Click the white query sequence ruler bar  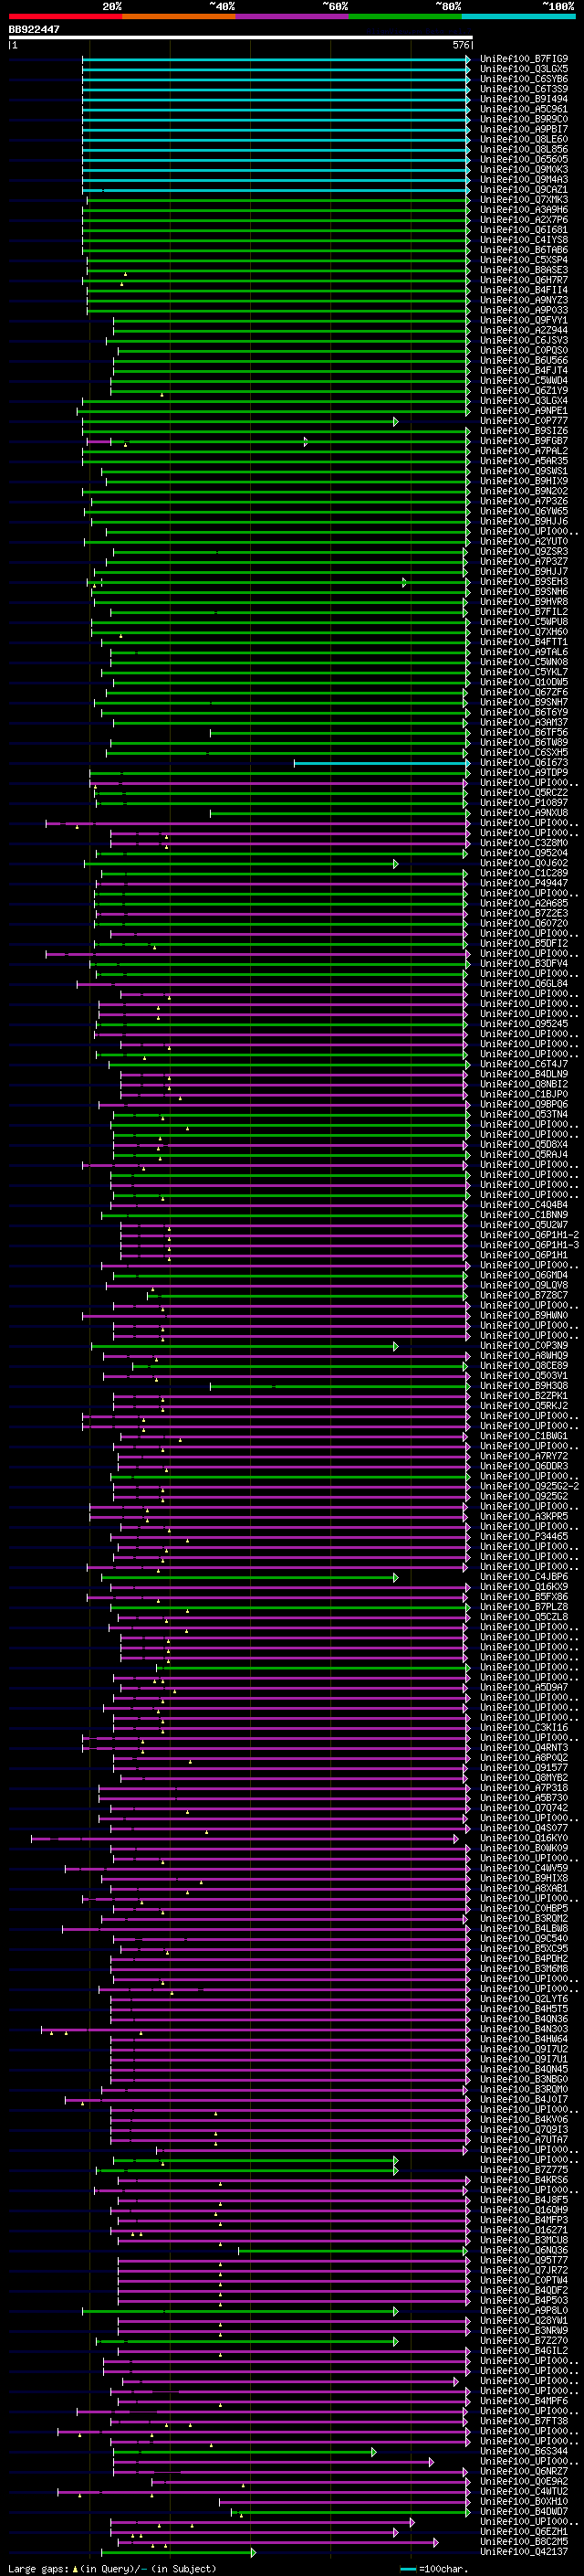(x=241, y=38)
